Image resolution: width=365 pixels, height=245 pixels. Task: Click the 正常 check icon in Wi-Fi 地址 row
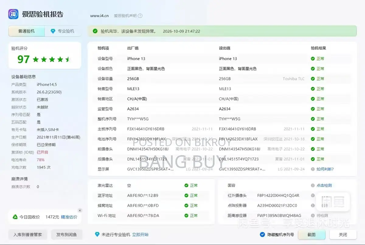click(186, 216)
